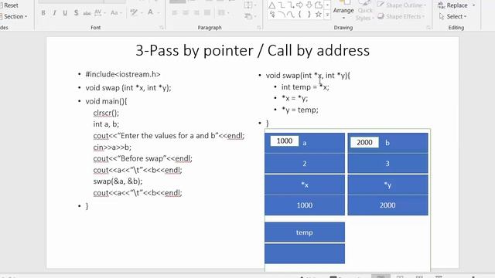Open Columns dropdown arrow
The width and height of the screenshot is (495, 278).
coord(229,13)
